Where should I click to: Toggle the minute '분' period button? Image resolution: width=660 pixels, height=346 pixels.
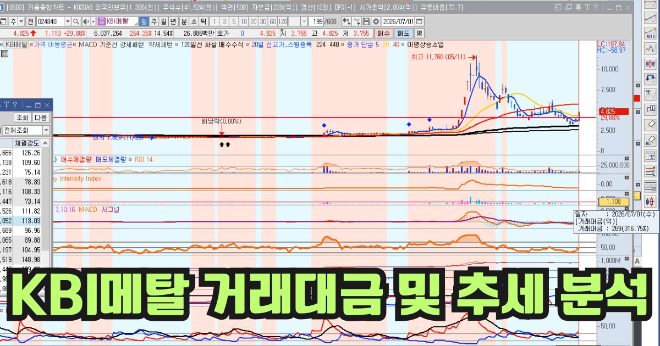(184, 21)
